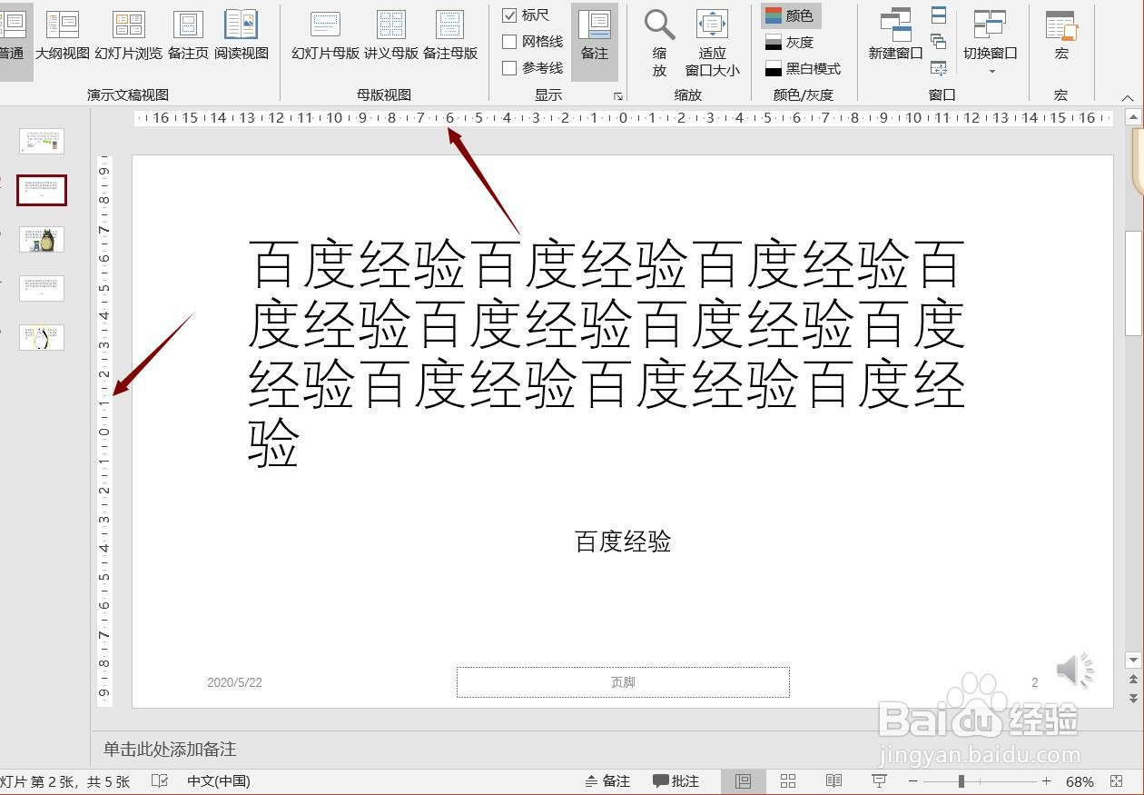Image resolution: width=1144 pixels, height=795 pixels.
Task: Click Cascade windows icon
Action: click(x=939, y=41)
